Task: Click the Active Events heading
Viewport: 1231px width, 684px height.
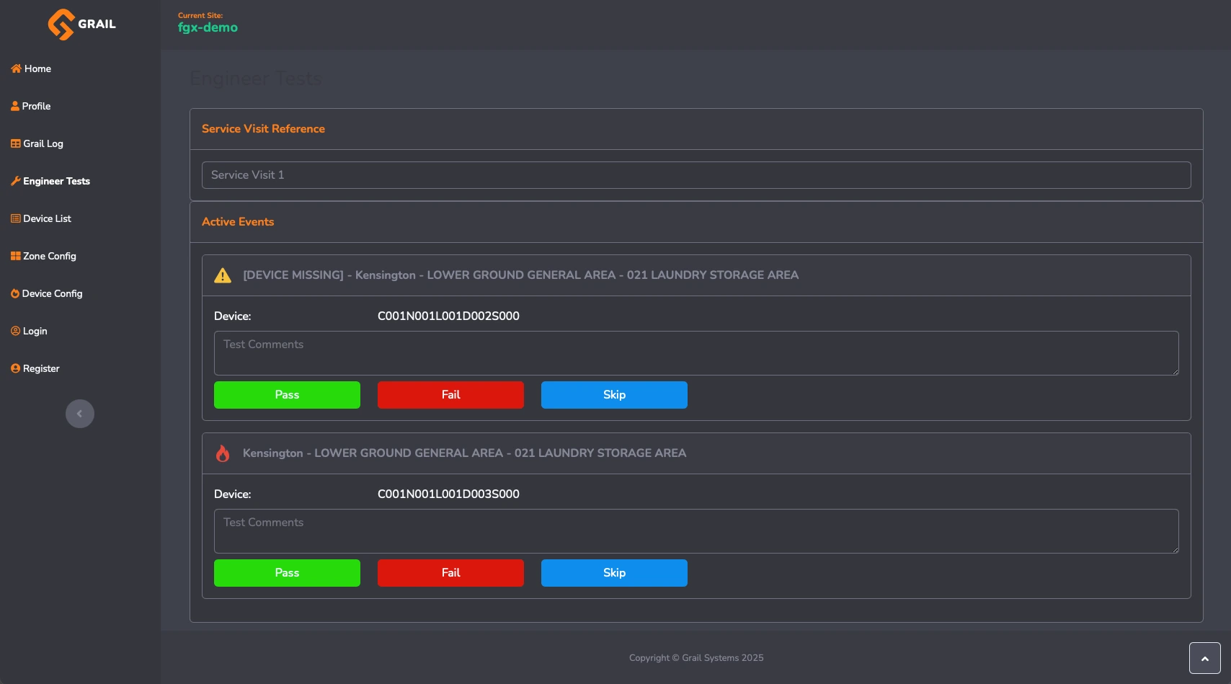Action: (238, 222)
